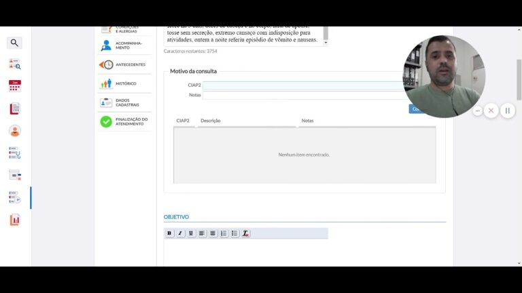
Task: Sort by CIAP2 column header
Action: tap(183, 121)
